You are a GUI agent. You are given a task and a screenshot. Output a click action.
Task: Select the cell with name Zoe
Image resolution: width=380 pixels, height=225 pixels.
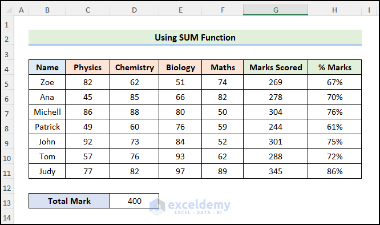point(47,82)
